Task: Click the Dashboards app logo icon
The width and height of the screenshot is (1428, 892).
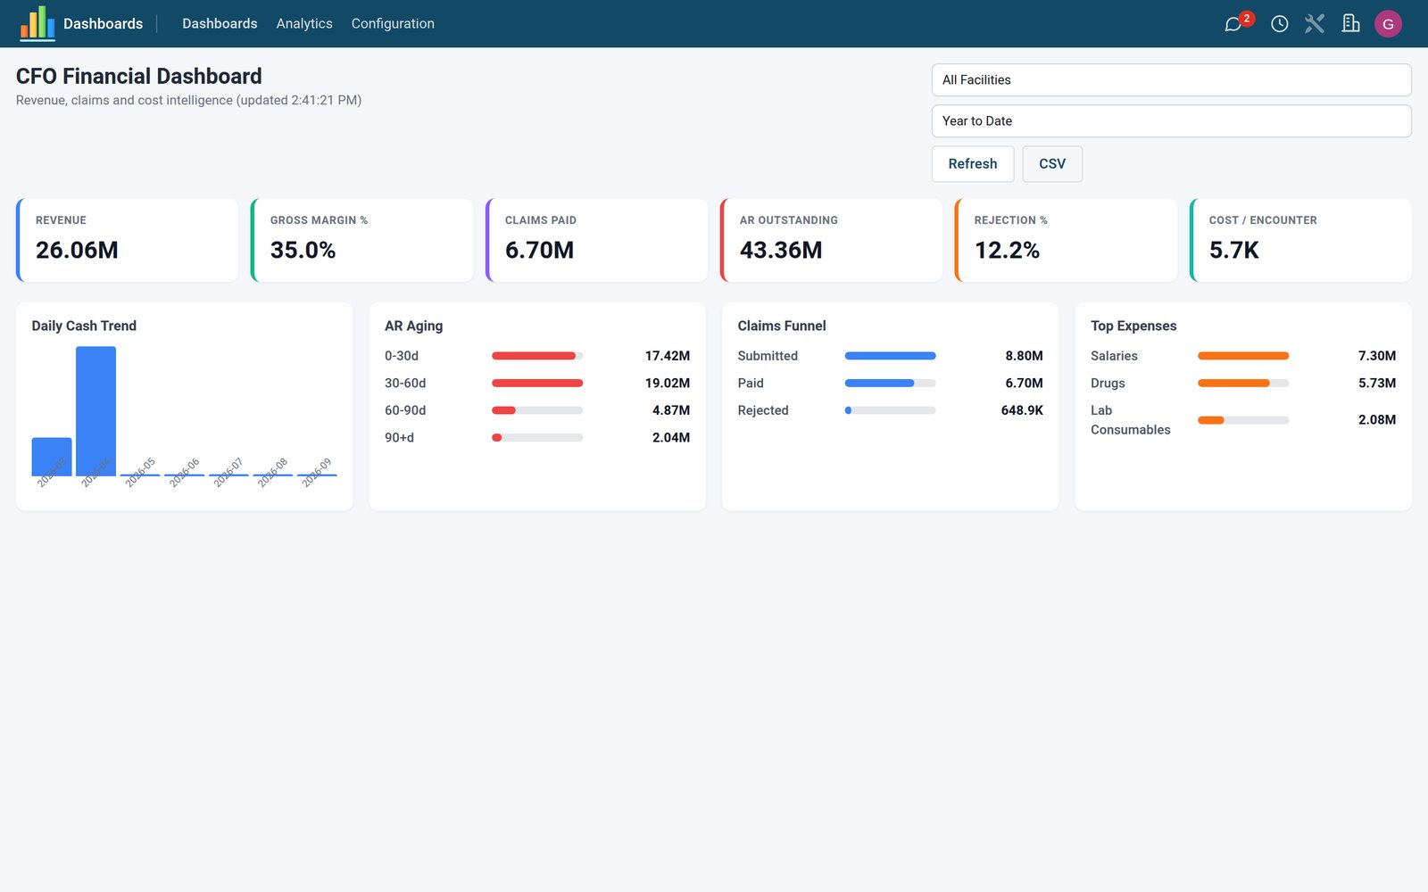Action: (x=37, y=23)
